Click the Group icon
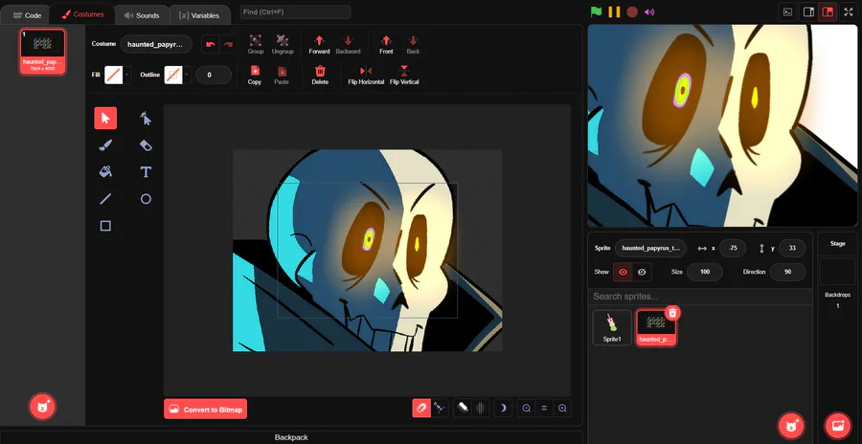862x444 pixels. click(255, 44)
